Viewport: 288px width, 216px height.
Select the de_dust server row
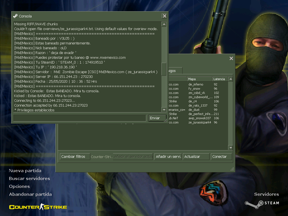[198, 110]
